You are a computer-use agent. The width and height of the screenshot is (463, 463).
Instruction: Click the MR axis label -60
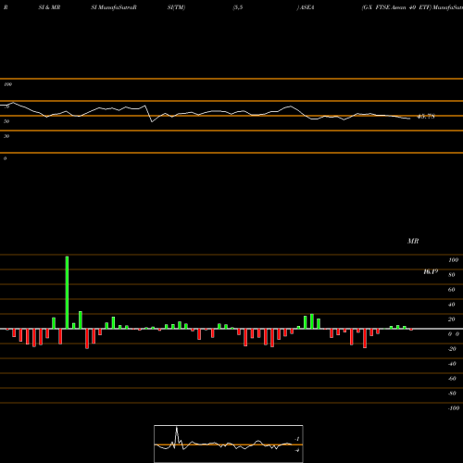coord(452,379)
